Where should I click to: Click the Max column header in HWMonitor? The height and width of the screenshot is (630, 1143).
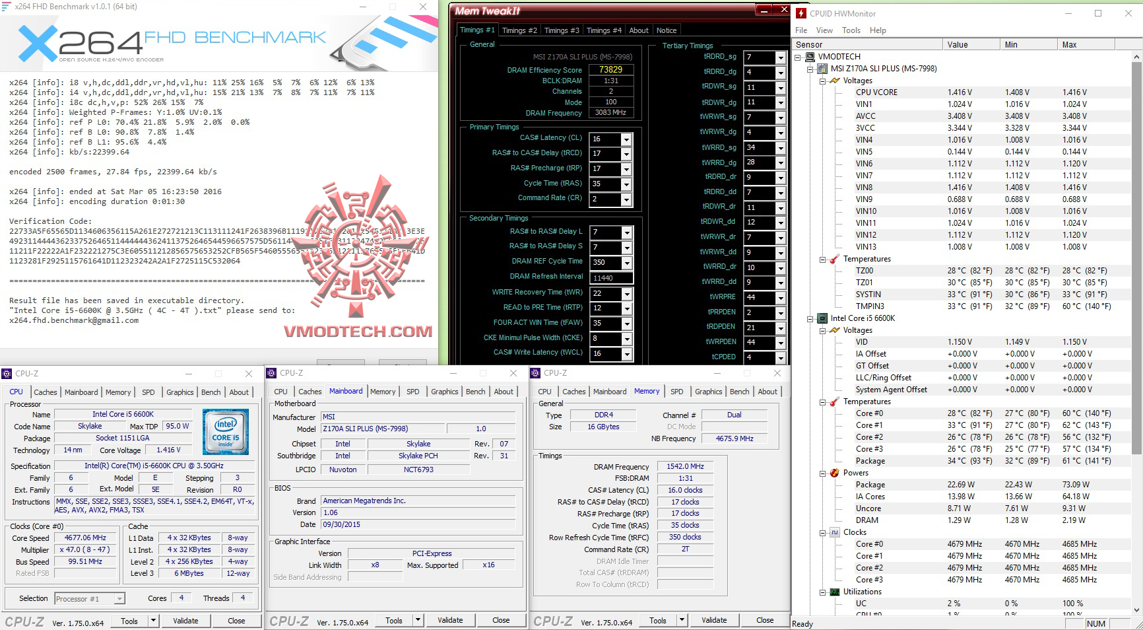(x=1086, y=45)
